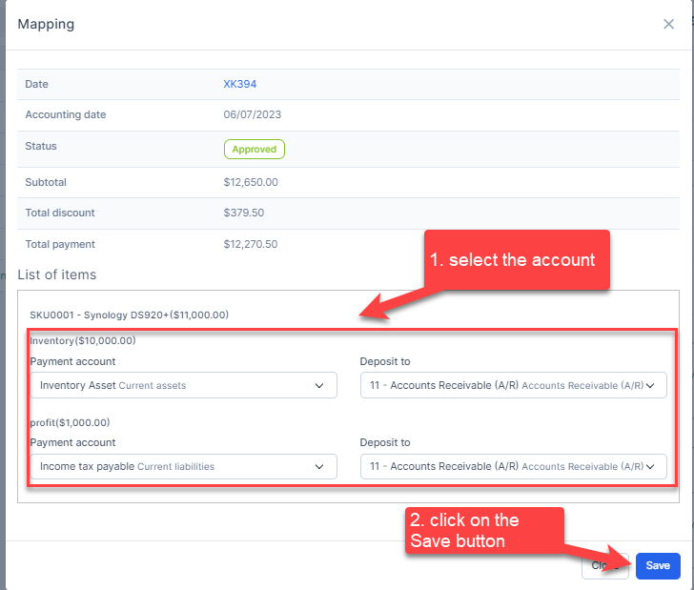The width and height of the screenshot is (694, 590).
Task: Open the Income tax payable payment account dropdown
Action: 183,466
